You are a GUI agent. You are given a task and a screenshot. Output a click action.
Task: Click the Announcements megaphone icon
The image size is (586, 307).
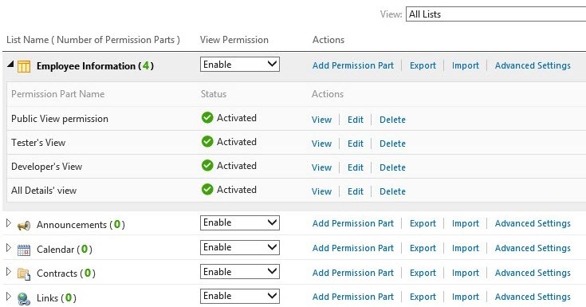click(24, 226)
